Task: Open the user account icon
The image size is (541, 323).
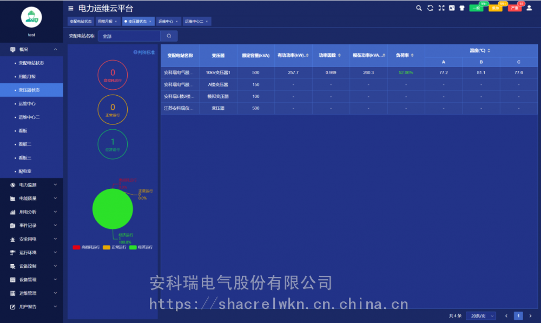Action: tap(529, 8)
